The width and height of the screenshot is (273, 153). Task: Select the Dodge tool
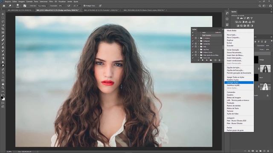click(3, 65)
